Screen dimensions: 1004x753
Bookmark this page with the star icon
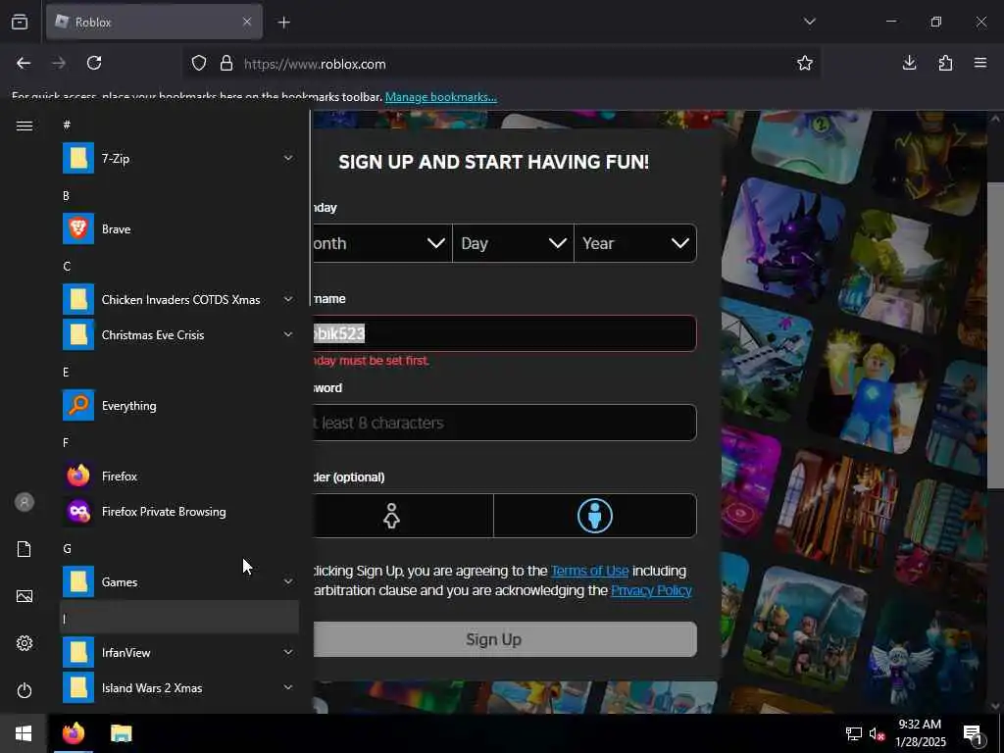click(x=805, y=63)
